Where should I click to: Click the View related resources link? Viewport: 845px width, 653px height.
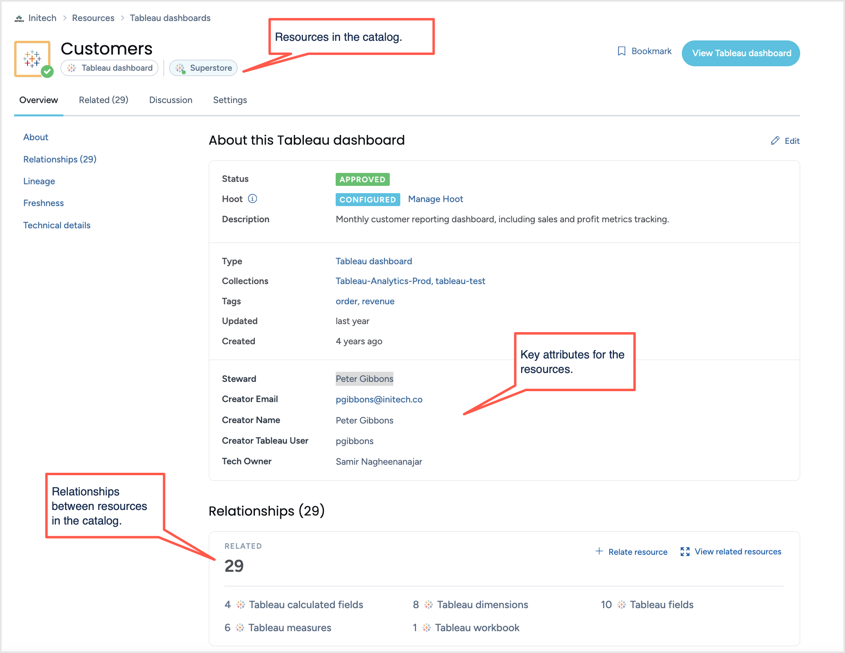pyautogui.click(x=738, y=552)
